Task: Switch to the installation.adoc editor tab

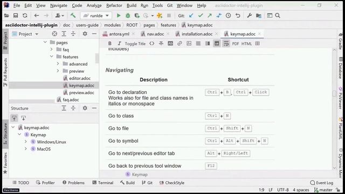Action: [197, 34]
